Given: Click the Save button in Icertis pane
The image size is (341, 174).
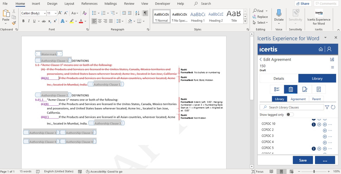Looking at the screenshot, I should click(x=303, y=160).
